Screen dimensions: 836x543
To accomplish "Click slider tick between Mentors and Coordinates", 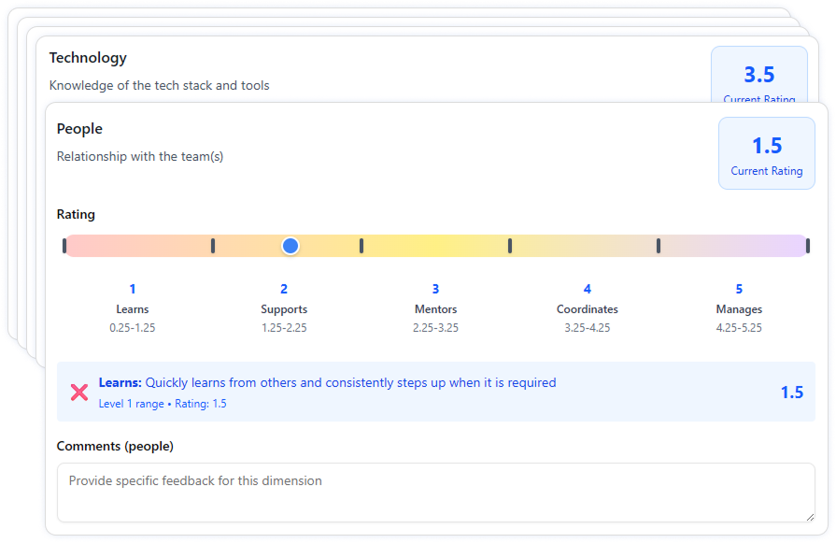I will click(x=510, y=246).
